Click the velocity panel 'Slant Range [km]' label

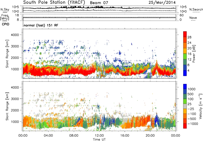point(7,106)
